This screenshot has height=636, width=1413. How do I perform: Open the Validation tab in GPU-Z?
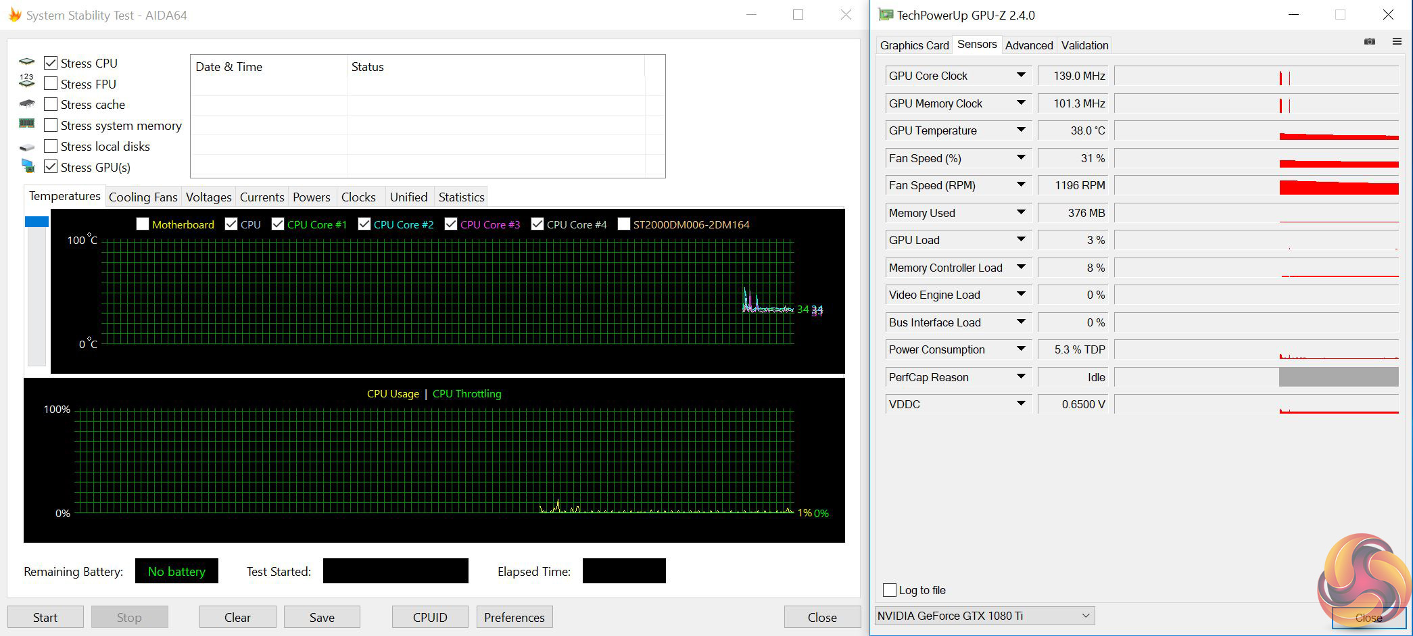coord(1084,45)
